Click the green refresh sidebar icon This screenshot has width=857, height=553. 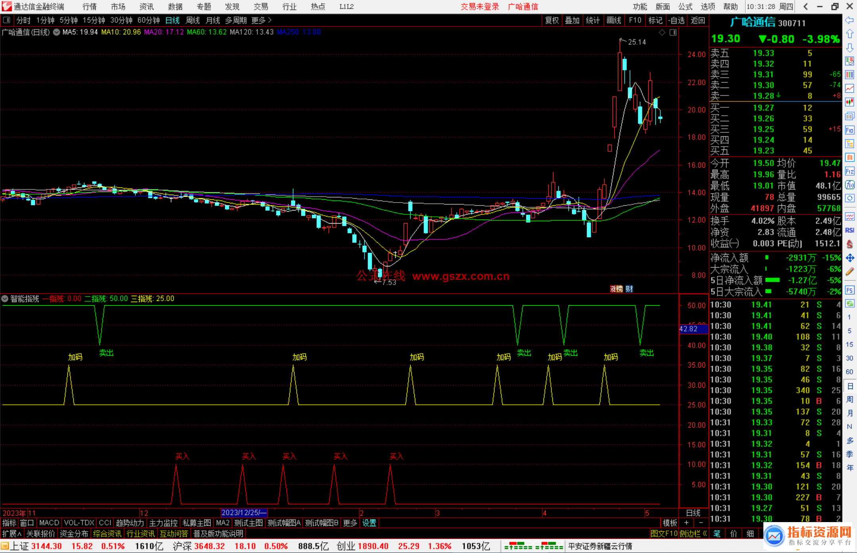pyautogui.click(x=849, y=304)
